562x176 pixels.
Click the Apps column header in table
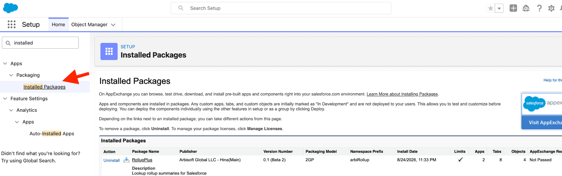pos(479,151)
